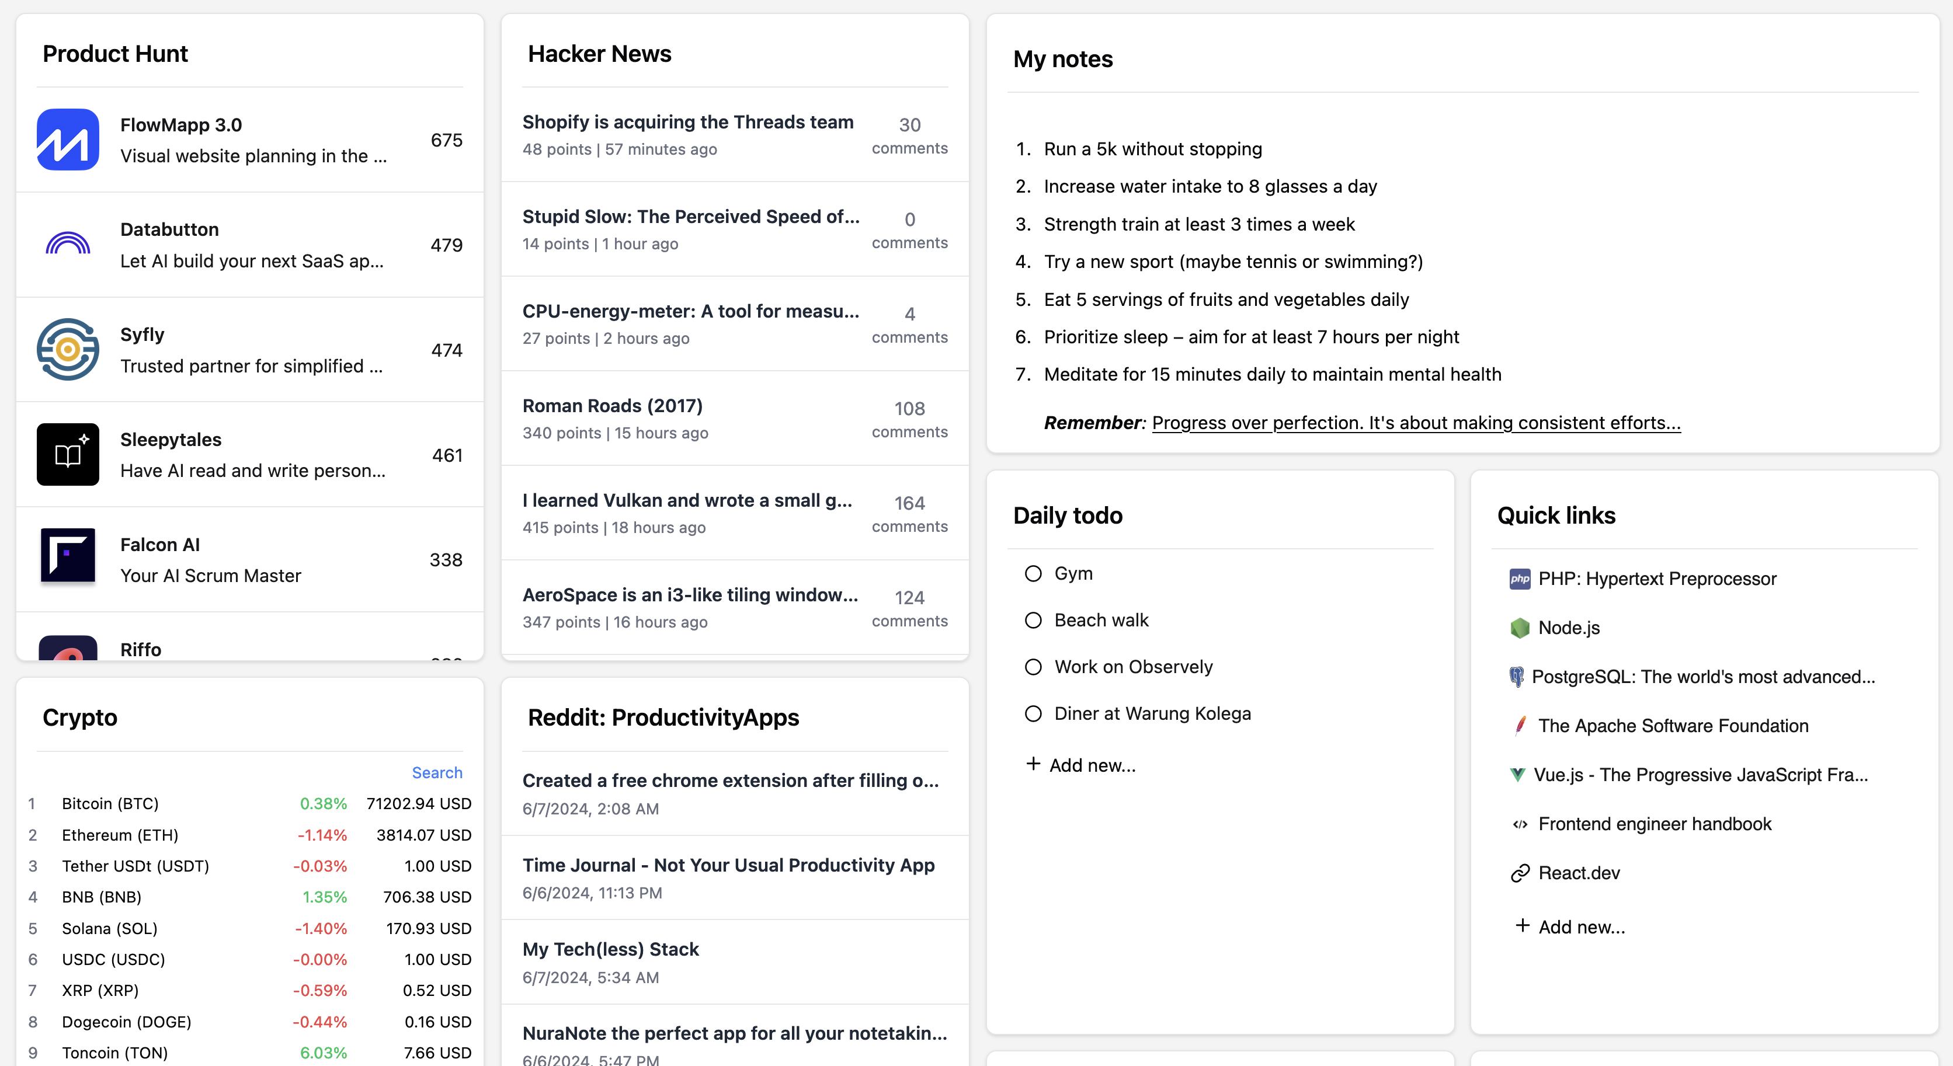
Task: Open Time Journal Reddit post
Action: pyautogui.click(x=729, y=865)
